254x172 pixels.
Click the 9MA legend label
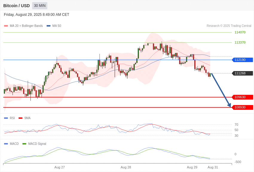point(27,118)
